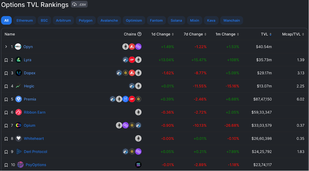Bookmark the Dopex protocol
Image resolution: width=309 pixels, height=171 pixels.
(x=6, y=73)
